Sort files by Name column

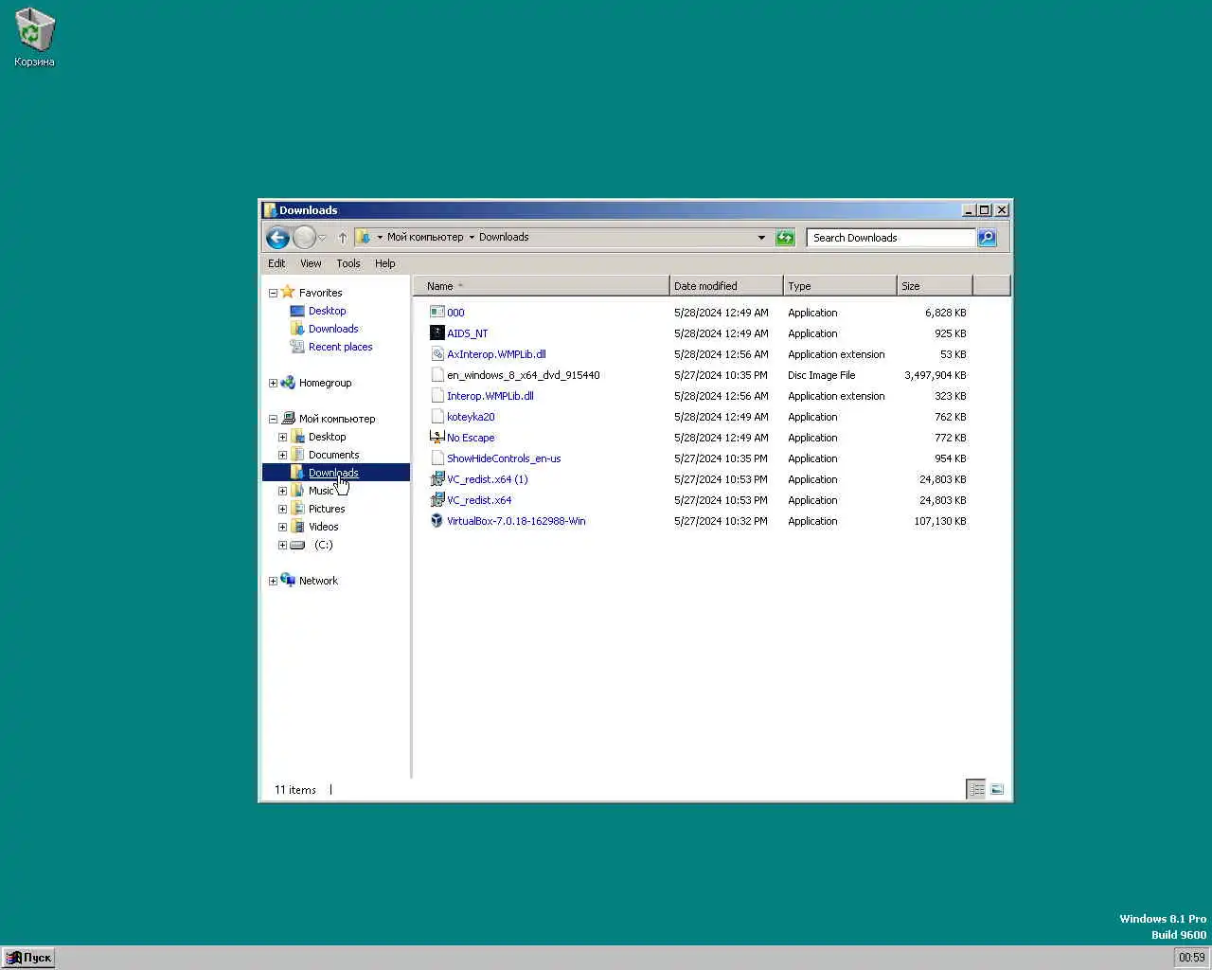(541, 286)
